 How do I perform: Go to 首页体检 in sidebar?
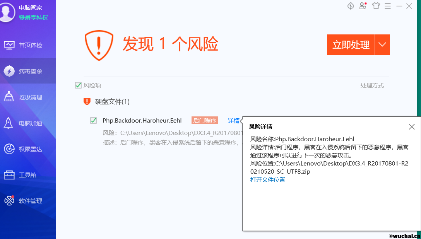point(31,45)
